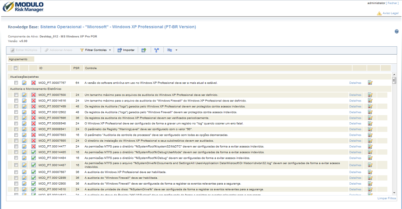Image resolution: width=402 pixels, height=209 pixels.
Task: Check the box for MOD_PT.00007500
Action: click(16, 95)
